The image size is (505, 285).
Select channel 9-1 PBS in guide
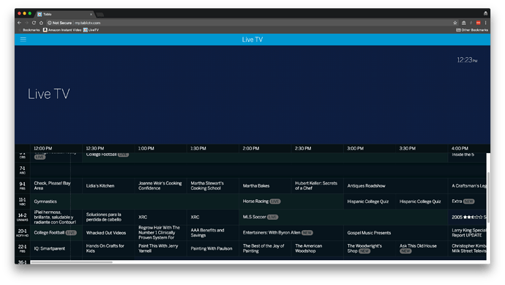coord(22,185)
